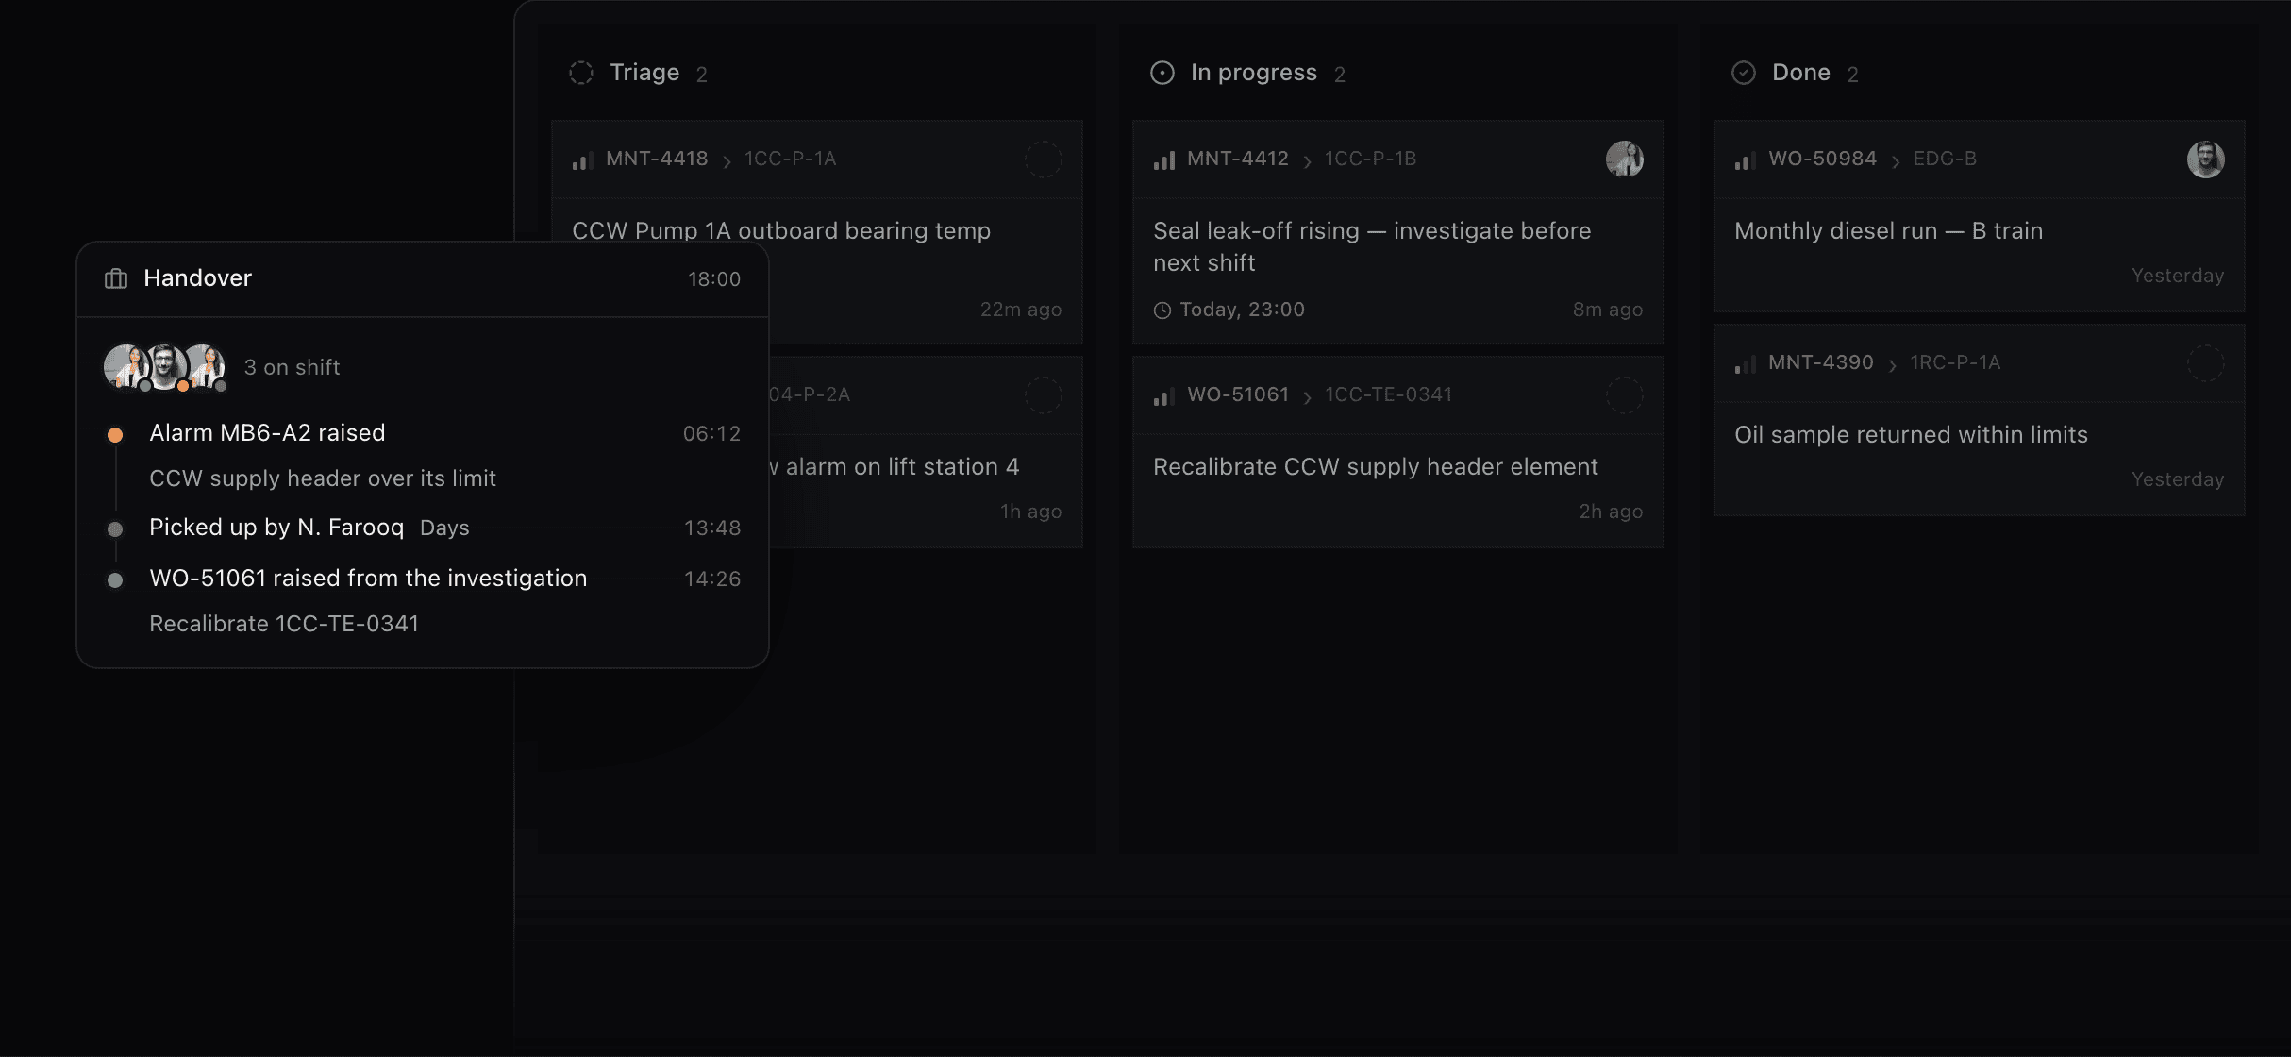Click the Triage dashed-circle status icon
The height and width of the screenshot is (1057, 2291).
581,73
